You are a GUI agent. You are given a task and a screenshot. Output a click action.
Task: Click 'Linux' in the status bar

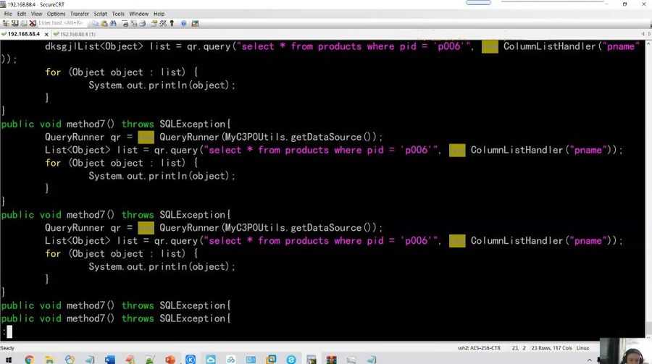582,348
